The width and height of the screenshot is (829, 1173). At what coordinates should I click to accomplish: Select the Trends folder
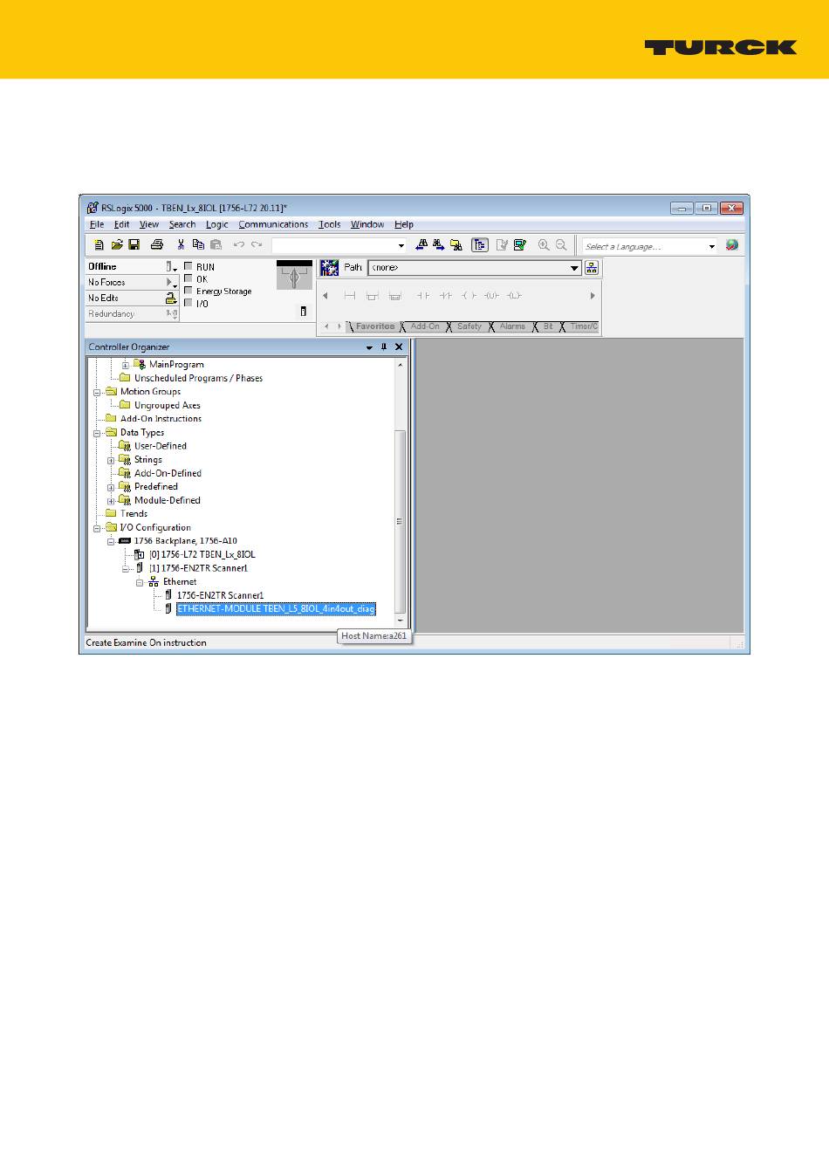pos(134,514)
